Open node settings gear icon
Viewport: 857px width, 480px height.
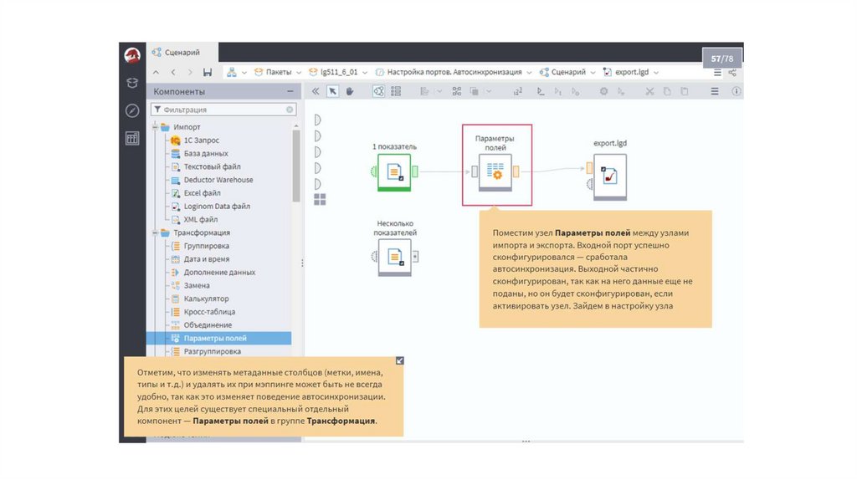pyautogui.click(x=603, y=91)
